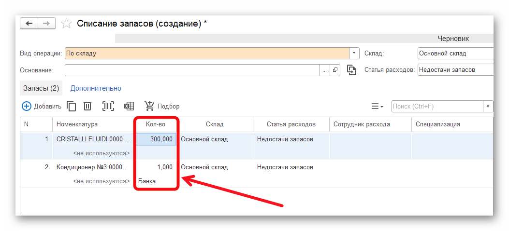Select row number 1 cell
The width and height of the screenshot is (509, 231).
click(x=36, y=139)
